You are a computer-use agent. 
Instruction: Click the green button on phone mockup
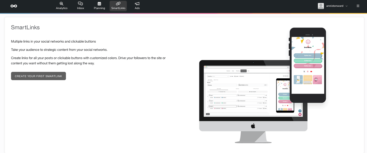pyautogui.click(x=308, y=61)
